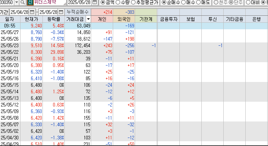
Task: Click the start date field 25/04/28
Action: click(x=19, y=12)
